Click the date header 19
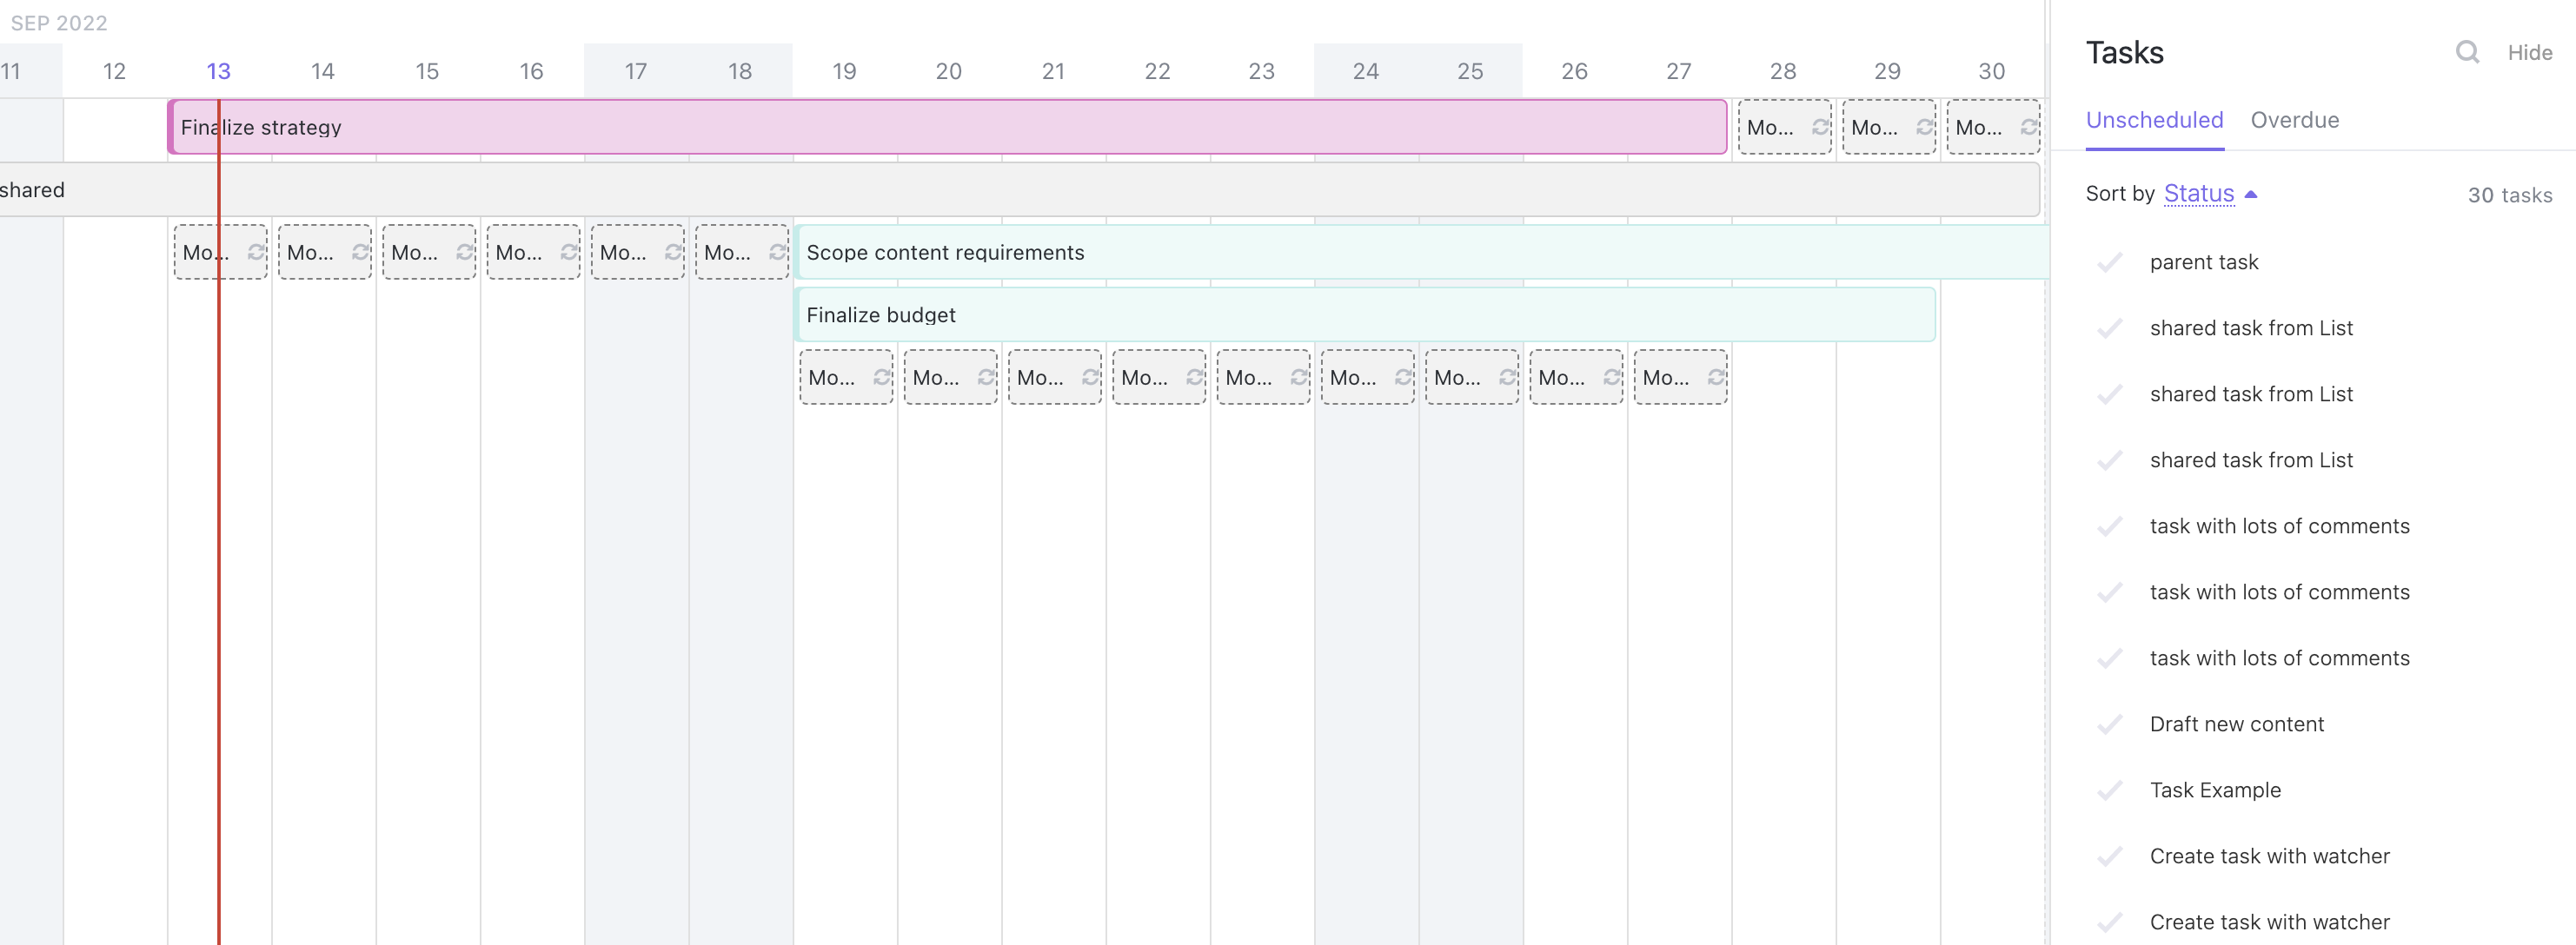Screen dimensions: 2576x945 pos(844,71)
